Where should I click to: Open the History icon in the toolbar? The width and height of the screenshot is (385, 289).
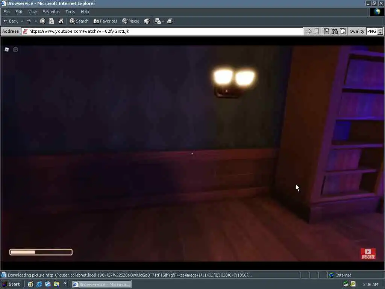point(147,21)
